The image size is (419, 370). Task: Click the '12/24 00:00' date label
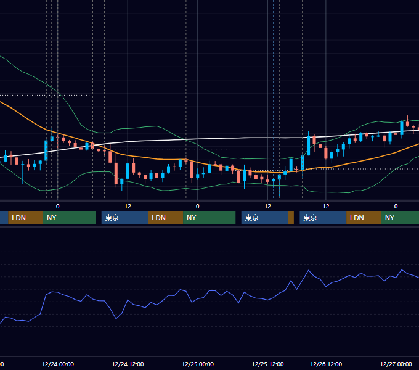point(58,364)
